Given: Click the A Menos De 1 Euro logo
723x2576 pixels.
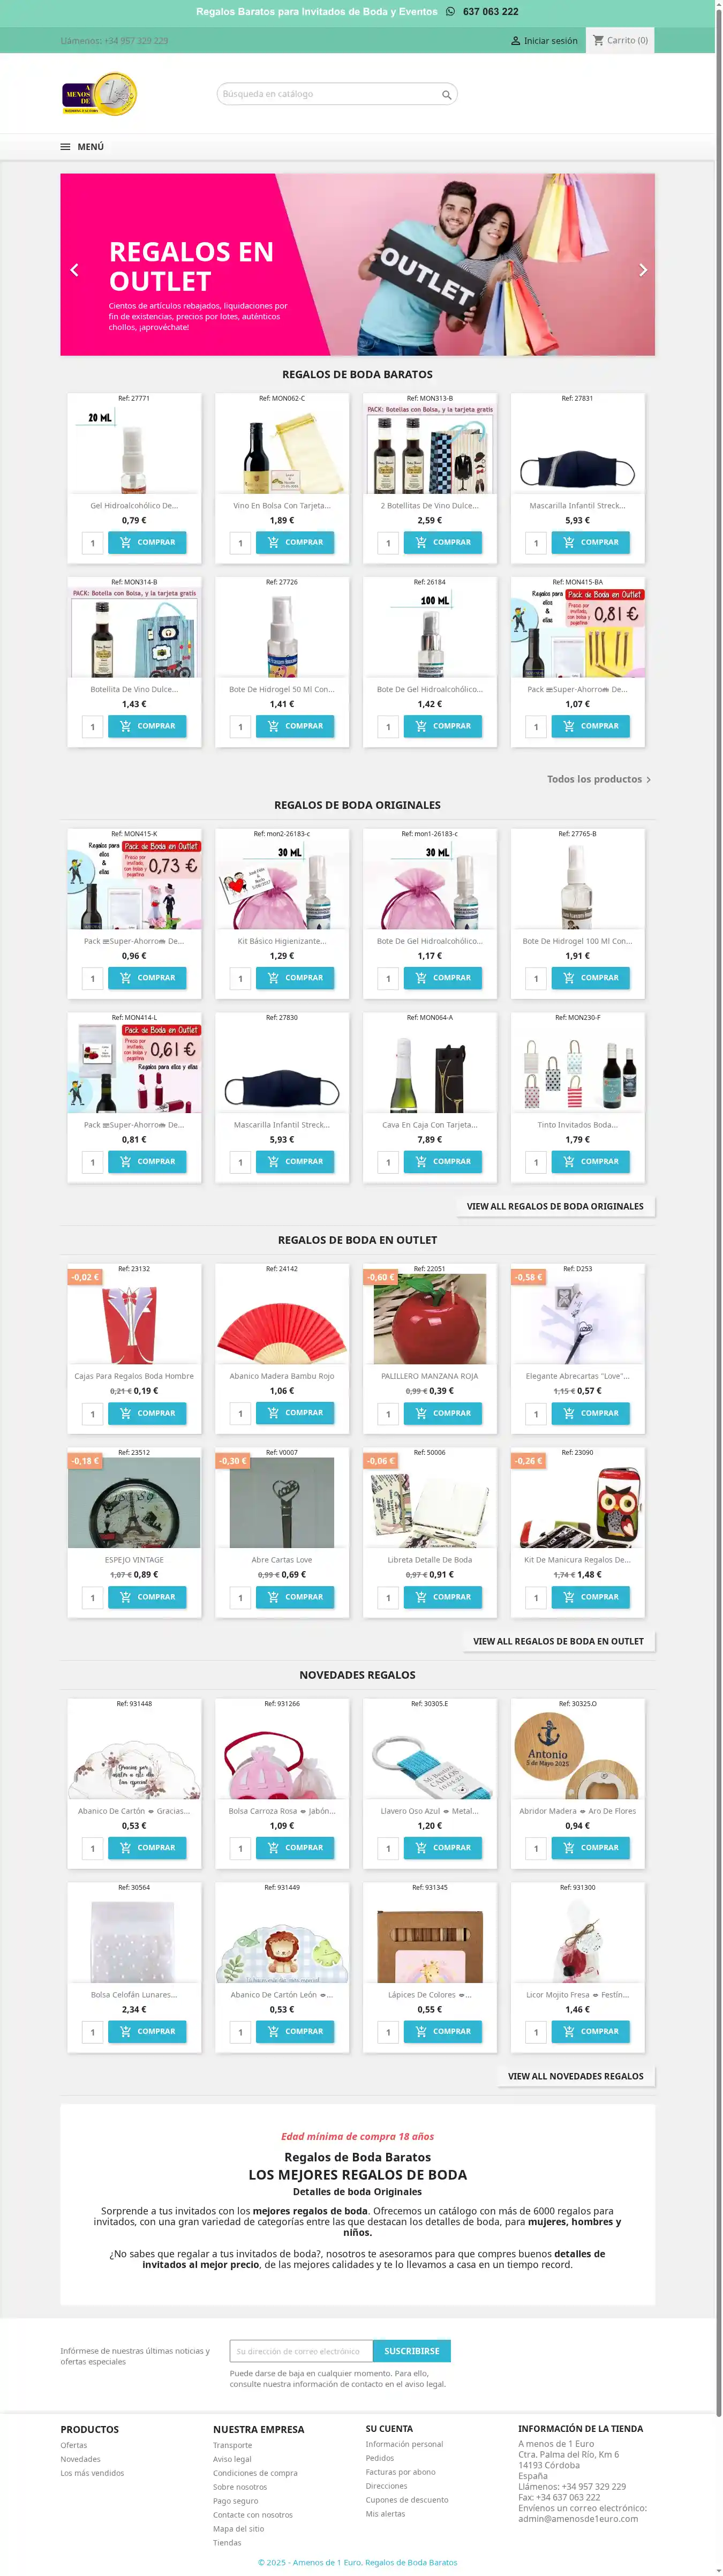Looking at the screenshot, I should tap(99, 95).
